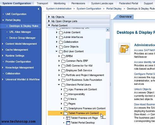The height and width of the screenshot is (125, 155).
Task: Open Collaboration in left sidebar
Action: pos(13,73)
